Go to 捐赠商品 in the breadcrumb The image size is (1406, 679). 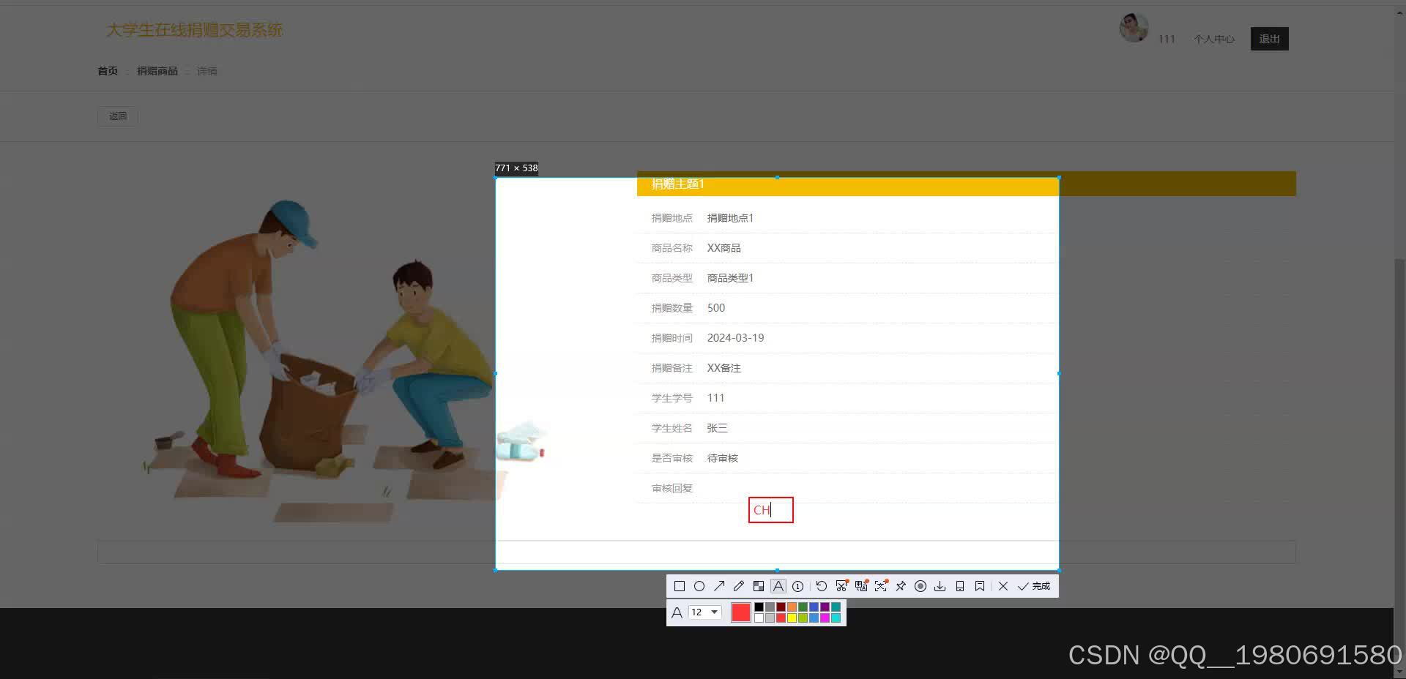[x=157, y=71]
